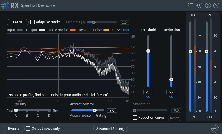Viewport: 222px width, 134px height.
Task: Click the Reduction value field 5,7
Action: (171, 92)
